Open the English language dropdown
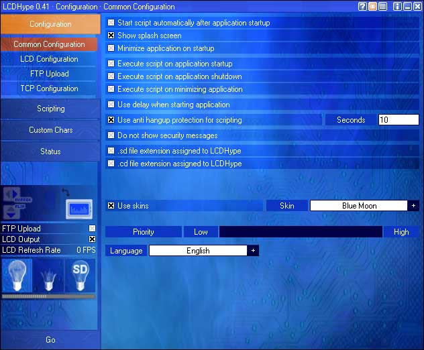 [x=253, y=251]
